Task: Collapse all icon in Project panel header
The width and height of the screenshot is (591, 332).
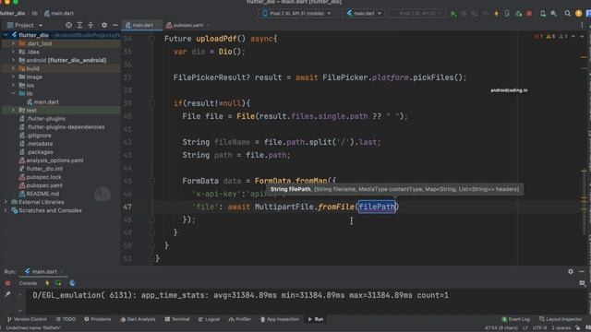Action: pyautogui.click(x=90, y=25)
